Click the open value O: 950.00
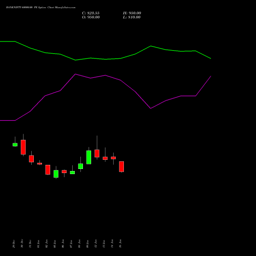 [91, 17]
